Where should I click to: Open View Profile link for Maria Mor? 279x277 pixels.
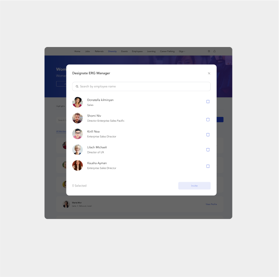tap(211, 204)
